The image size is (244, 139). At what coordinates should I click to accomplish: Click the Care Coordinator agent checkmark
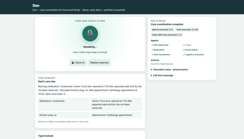pyautogui.click(x=152, y=55)
